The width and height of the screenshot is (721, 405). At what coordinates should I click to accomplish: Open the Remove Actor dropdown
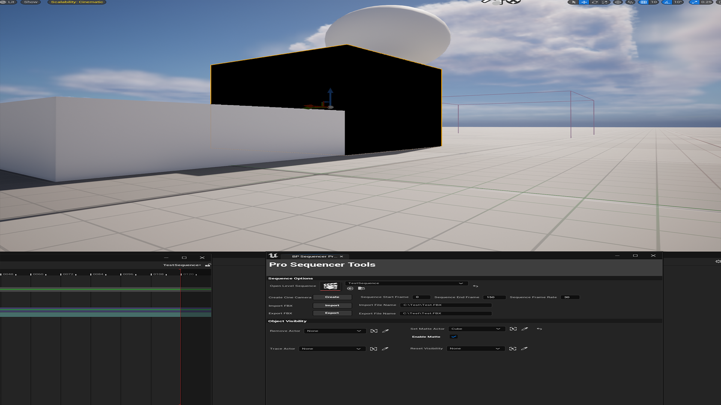334,331
